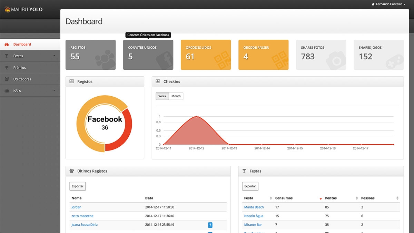Open the Manta Beach festa link
Screen dimensions: 414x233
[x=254, y=207]
